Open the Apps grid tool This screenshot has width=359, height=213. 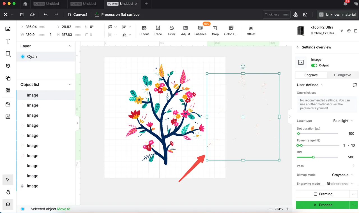coord(8,90)
